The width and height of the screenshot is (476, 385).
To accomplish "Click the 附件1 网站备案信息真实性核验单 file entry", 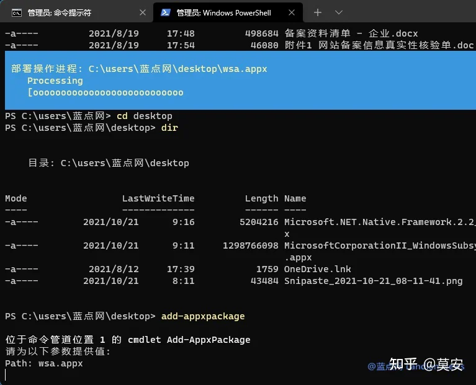I will click(379, 45).
